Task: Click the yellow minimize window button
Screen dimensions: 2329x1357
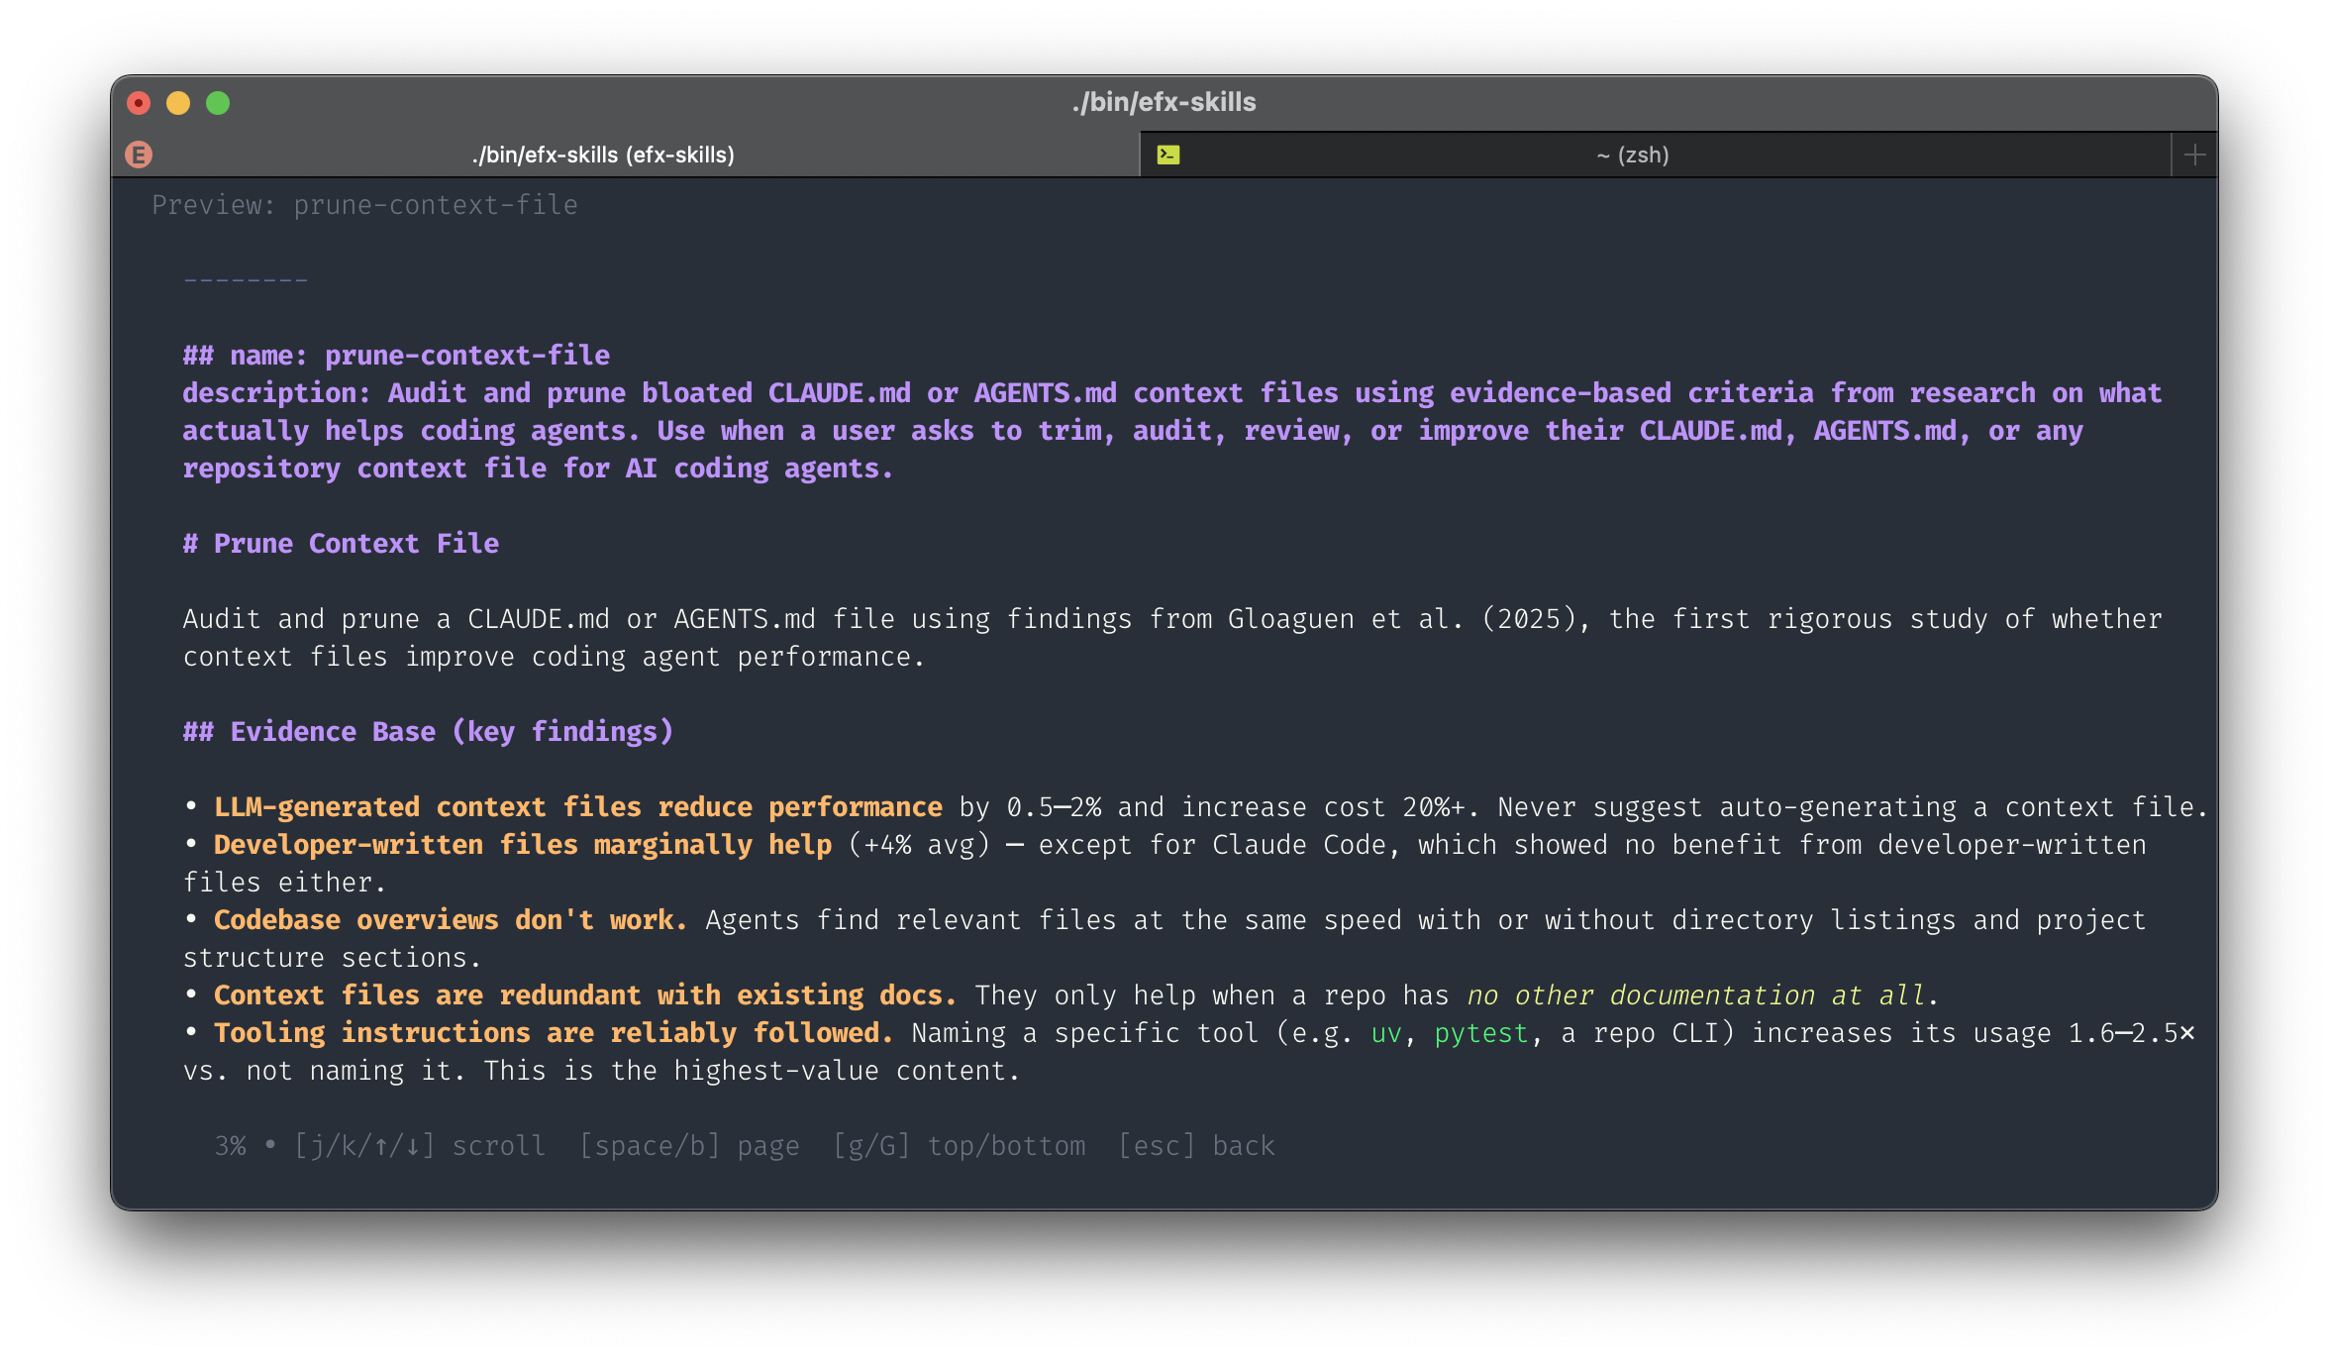Action: coord(178,103)
